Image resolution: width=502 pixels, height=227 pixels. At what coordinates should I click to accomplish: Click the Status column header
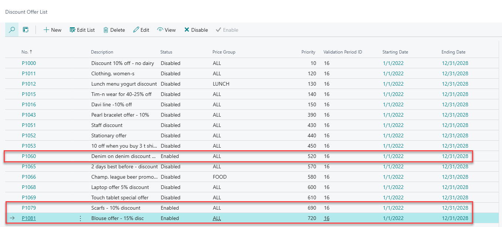(166, 52)
